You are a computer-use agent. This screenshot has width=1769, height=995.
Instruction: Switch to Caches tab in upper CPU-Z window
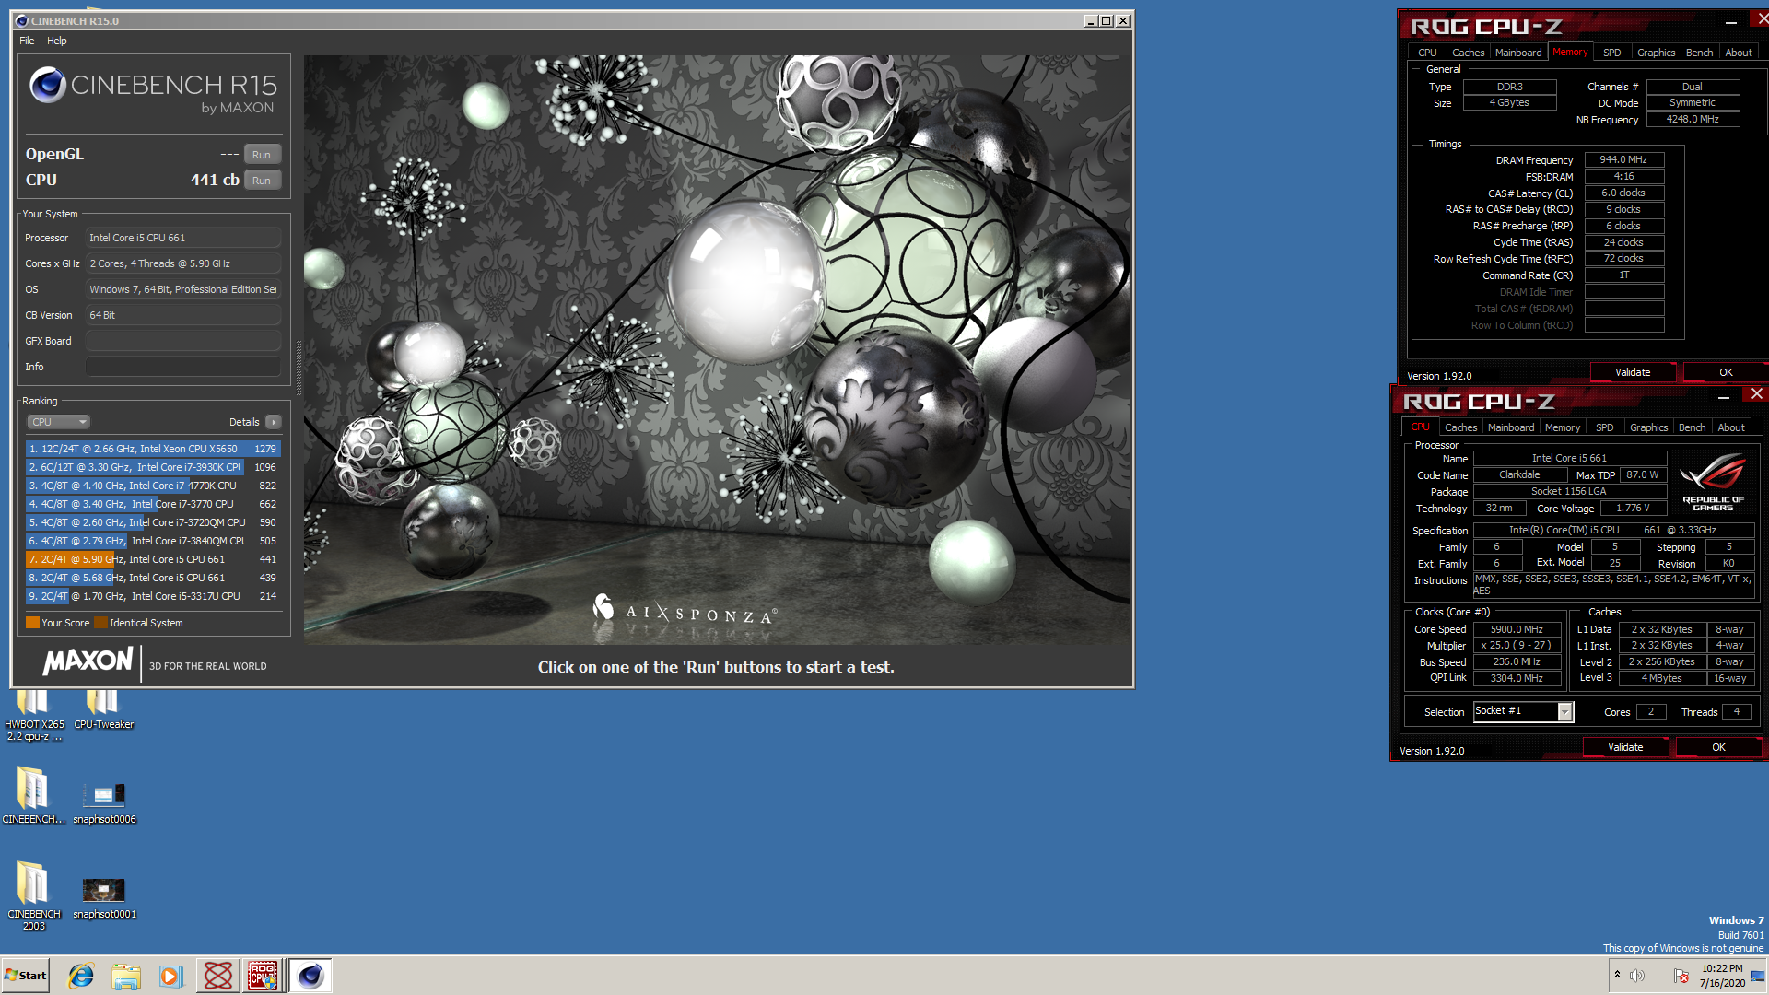click(x=1468, y=53)
